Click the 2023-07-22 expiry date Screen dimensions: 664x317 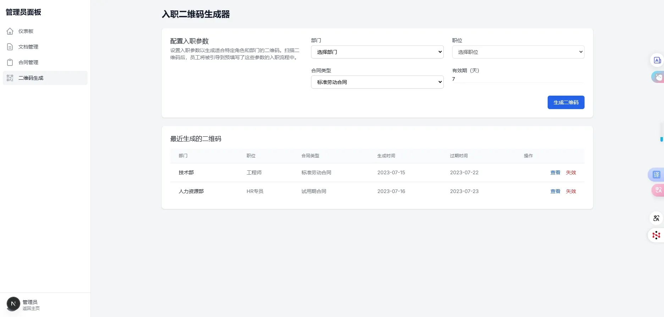tap(464, 172)
